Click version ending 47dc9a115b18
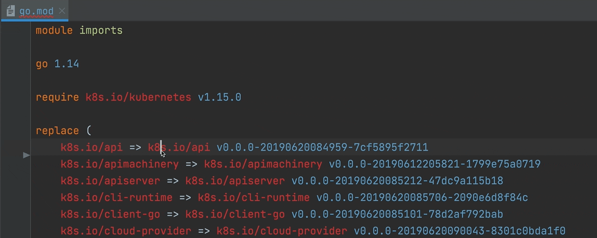 (397, 181)
